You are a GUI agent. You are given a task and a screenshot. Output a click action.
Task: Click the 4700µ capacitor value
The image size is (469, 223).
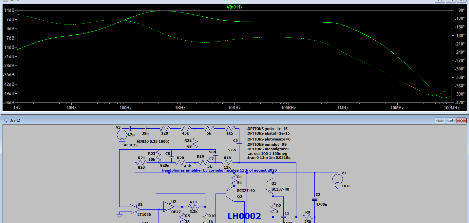tap(322, 204)
